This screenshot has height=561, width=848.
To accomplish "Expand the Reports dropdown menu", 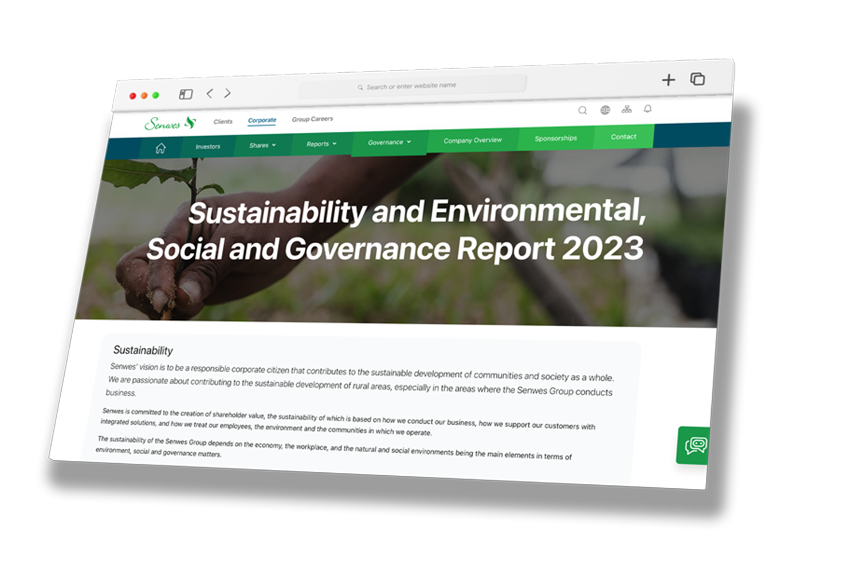I will pyautogui.click(x=321, y=144).
